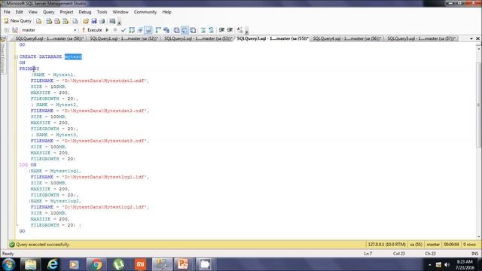This screenshot has height=271, width=482.
Task: Click the Open File folder icon
Action: coord(86,21)
